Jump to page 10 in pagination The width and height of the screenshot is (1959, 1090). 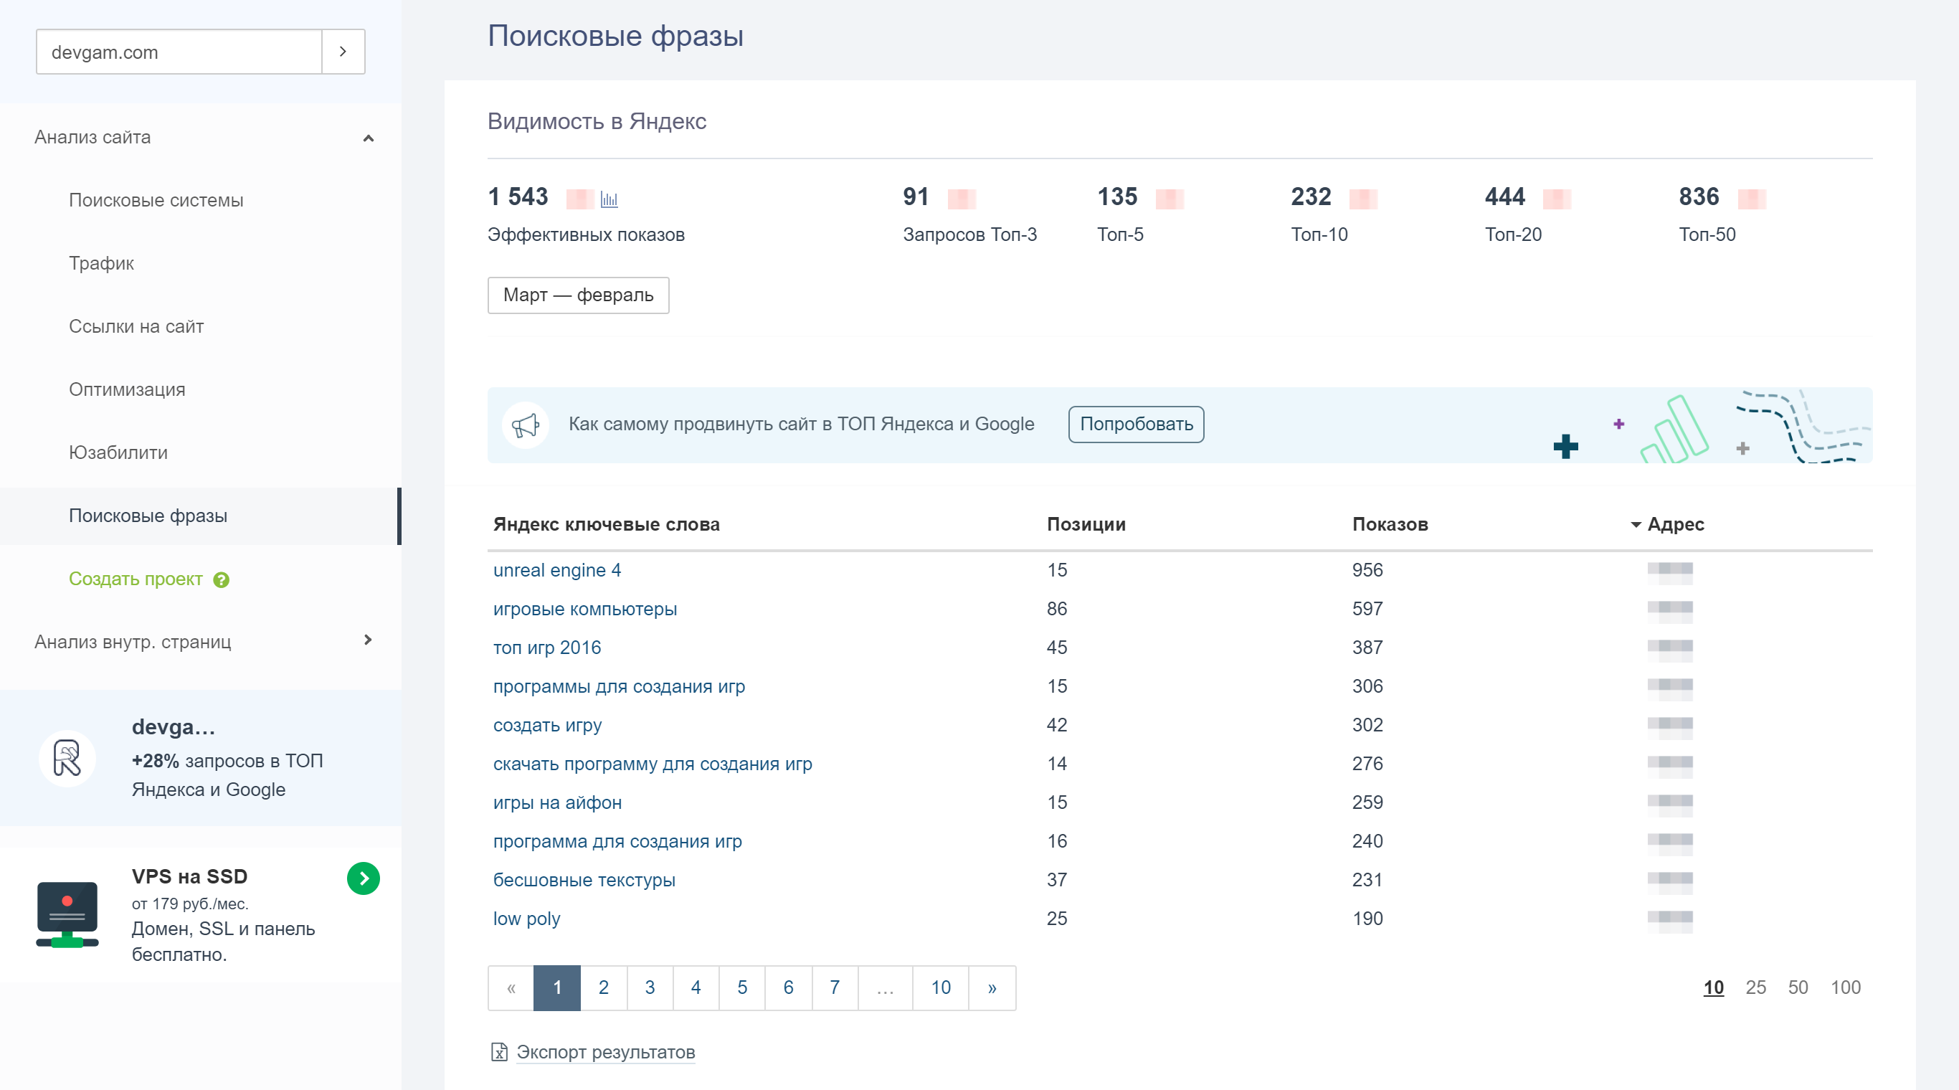tap(941, 988)
